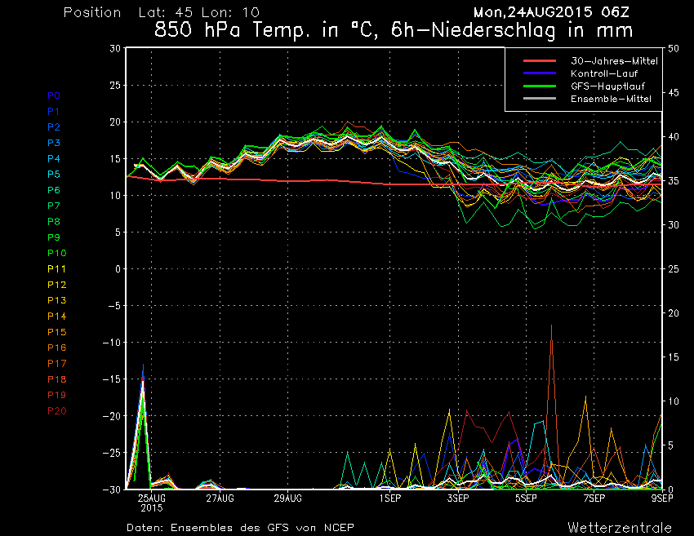Click the 30-Jahres-Mittel legend text
Screen dimensions: 694x536
point(614,61)
